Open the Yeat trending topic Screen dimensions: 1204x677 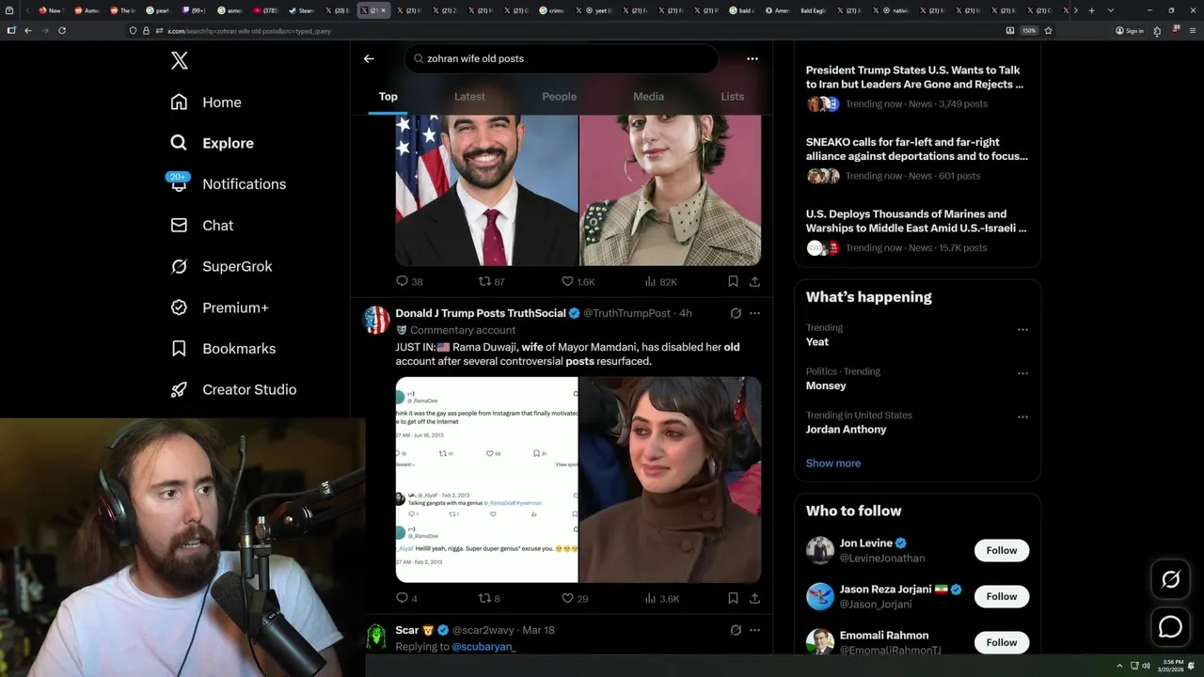(817, 342)
